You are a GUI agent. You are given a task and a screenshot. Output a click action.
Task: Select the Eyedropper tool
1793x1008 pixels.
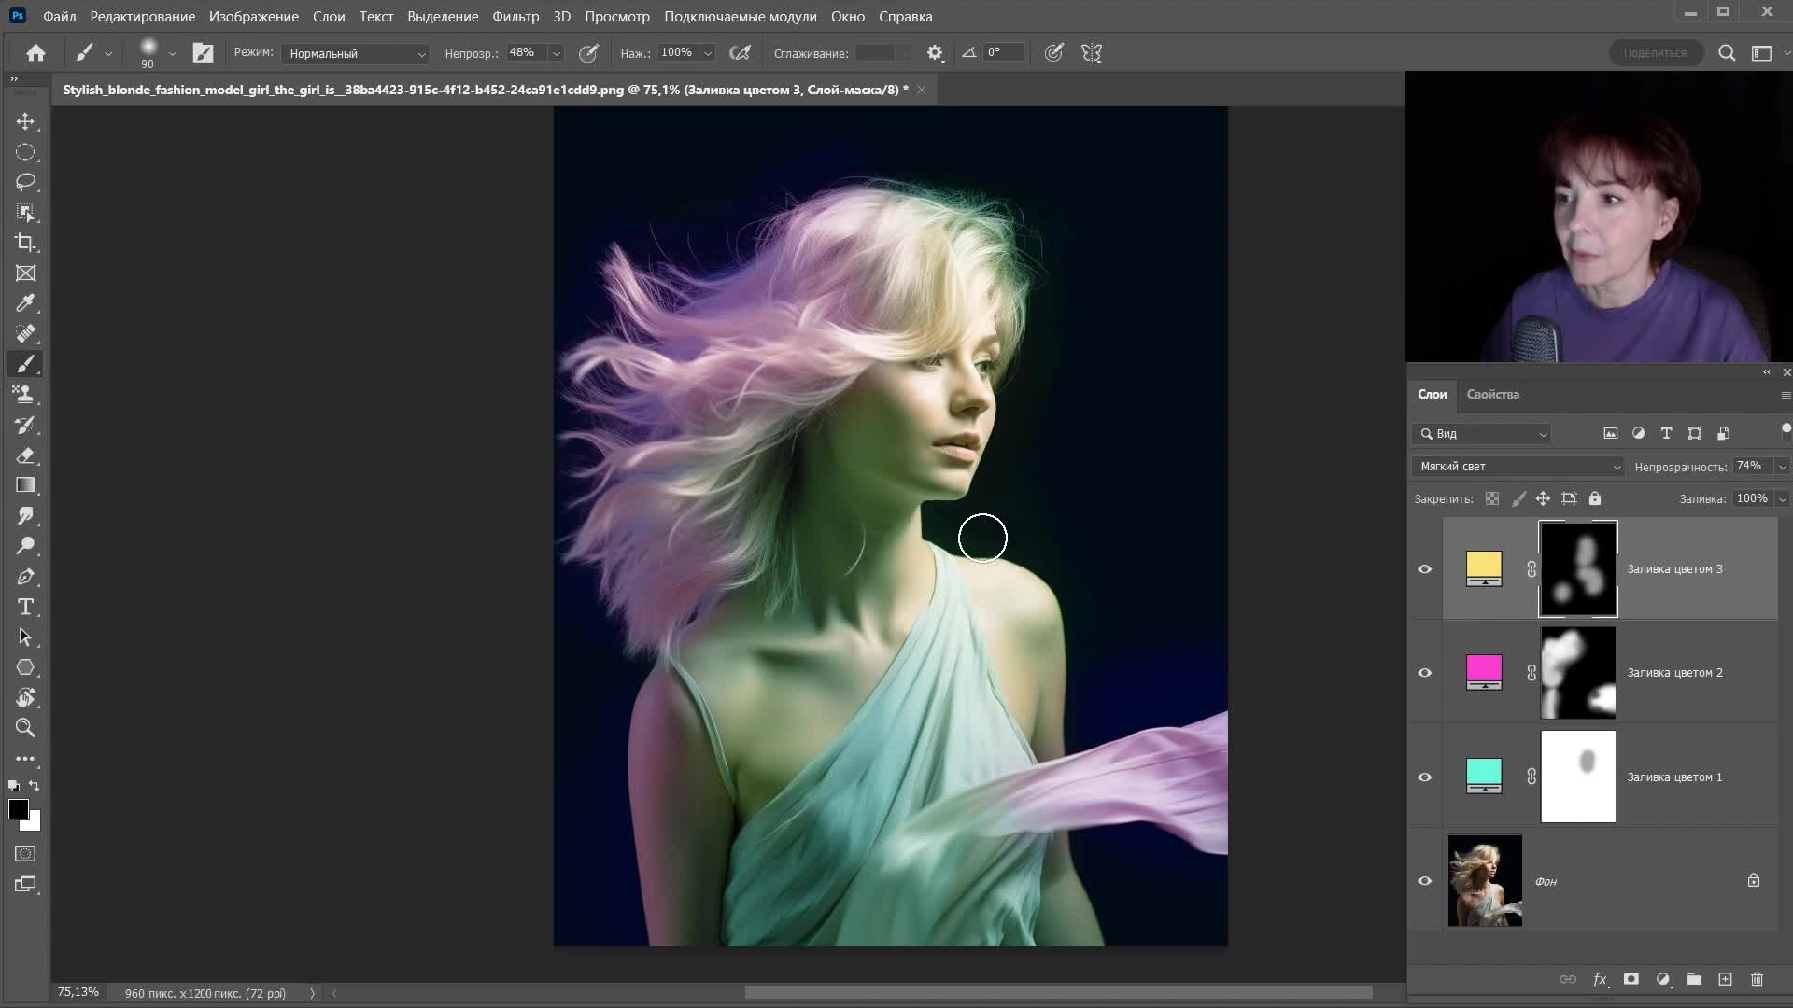pos(25,303)
